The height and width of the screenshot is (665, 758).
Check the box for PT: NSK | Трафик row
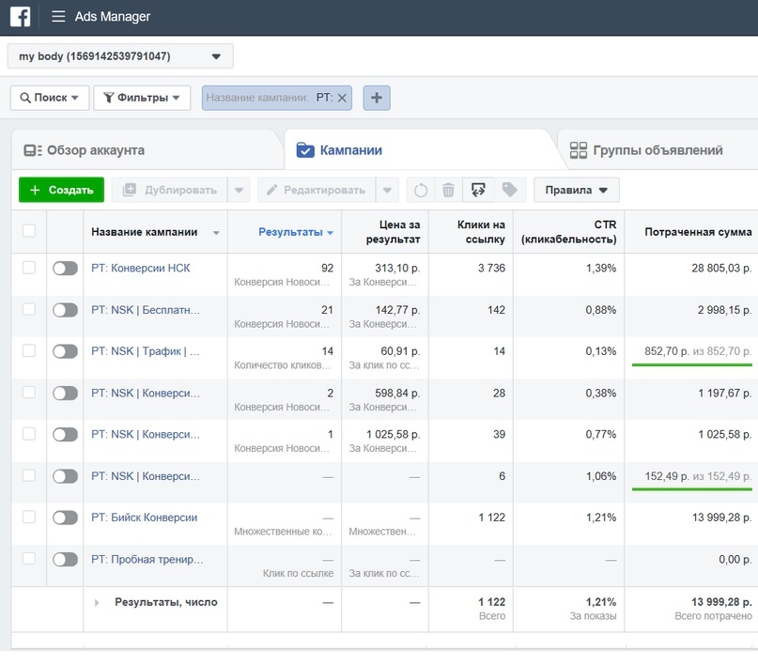tap(29, 350)
